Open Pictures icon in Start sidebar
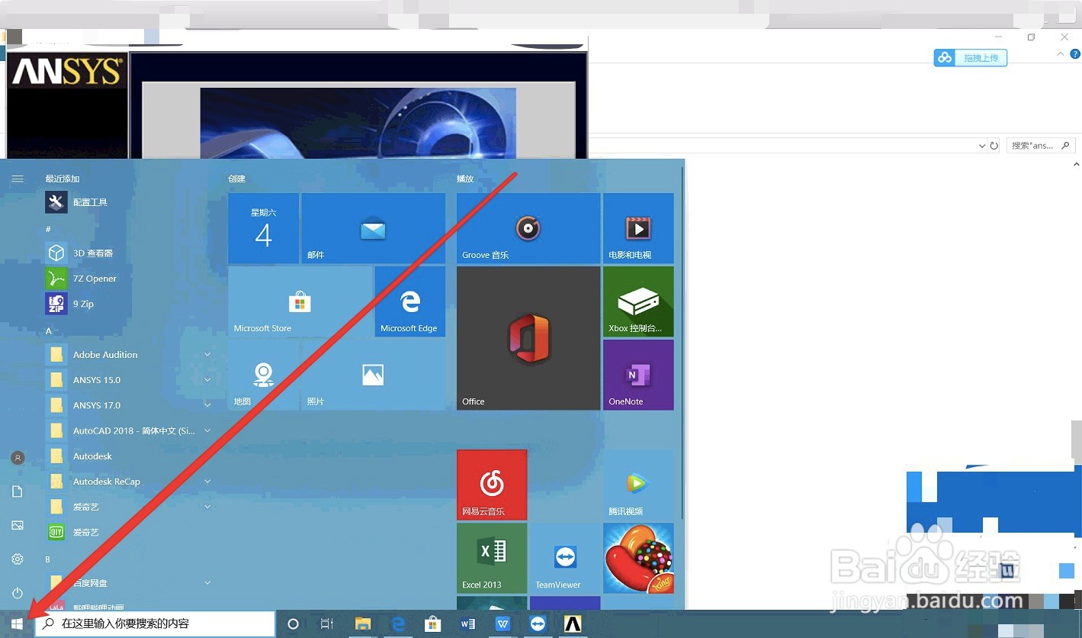Viewport: 1082px width, 638px height. [x=18, y=525]
